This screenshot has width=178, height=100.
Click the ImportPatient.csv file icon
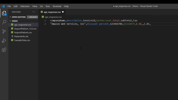12,32
